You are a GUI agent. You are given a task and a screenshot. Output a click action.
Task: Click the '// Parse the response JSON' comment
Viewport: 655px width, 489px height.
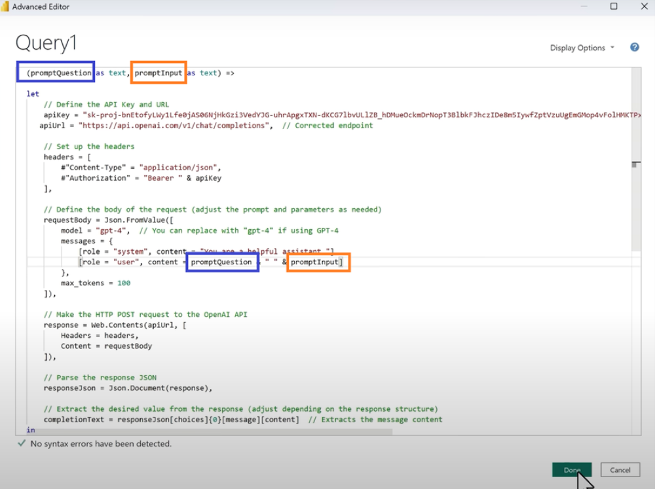pos(100,378)
